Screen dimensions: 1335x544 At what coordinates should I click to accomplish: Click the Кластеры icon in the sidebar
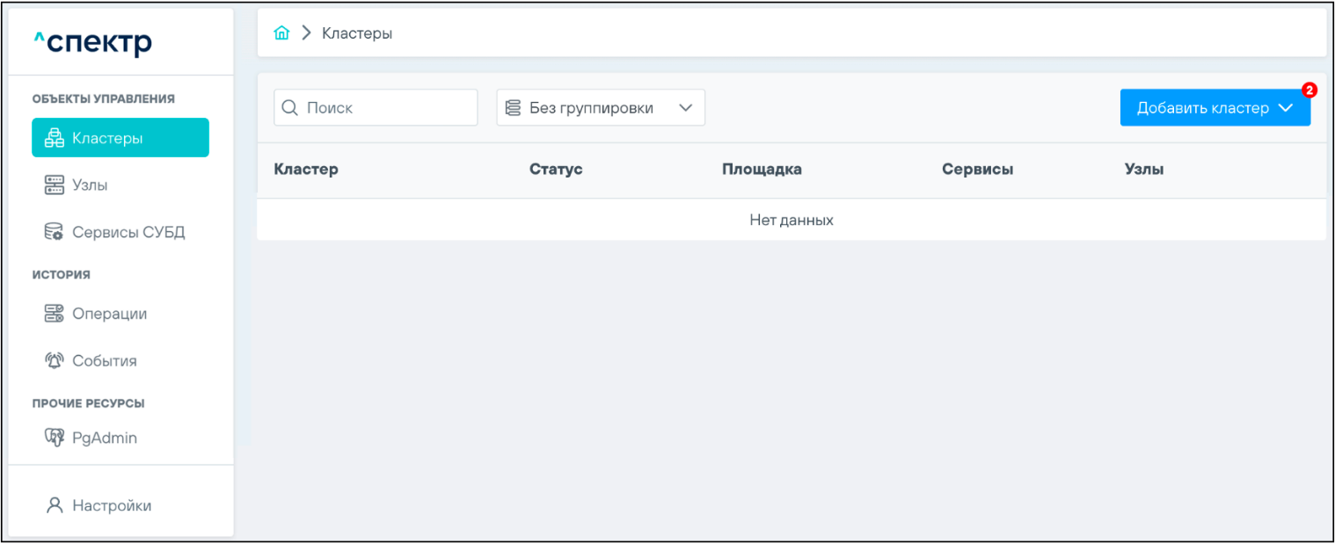point(55,138)
